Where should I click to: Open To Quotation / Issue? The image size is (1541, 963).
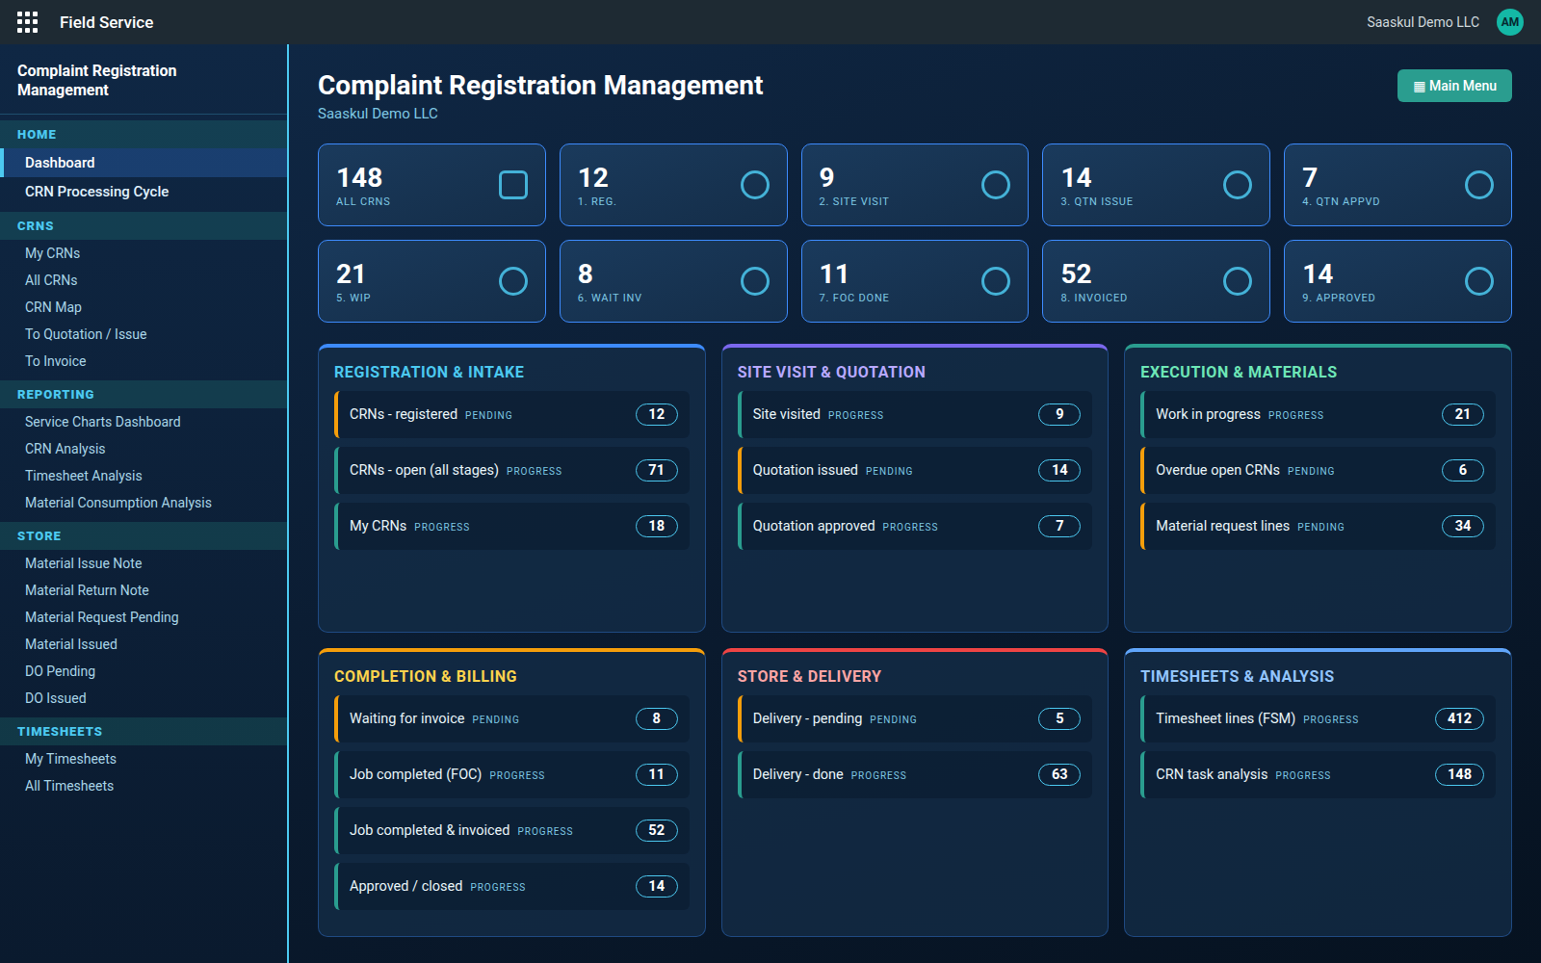click(x=144, y=334)
